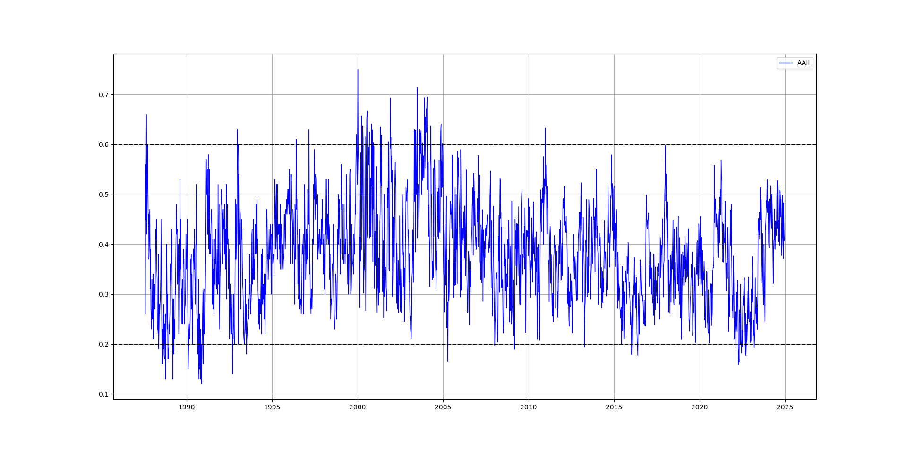Click the 2025 x-axis label
Viewport: 907px width, 449px height.
pos(785,407)
